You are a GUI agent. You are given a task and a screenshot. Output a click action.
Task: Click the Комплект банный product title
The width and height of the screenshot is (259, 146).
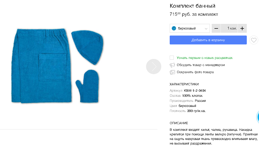(192, 6)
